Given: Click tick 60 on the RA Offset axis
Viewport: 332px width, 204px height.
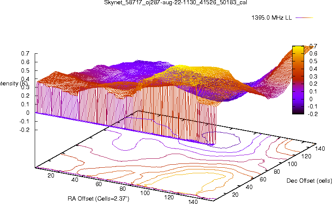Looking at the screenshot, I should [99, 184].
